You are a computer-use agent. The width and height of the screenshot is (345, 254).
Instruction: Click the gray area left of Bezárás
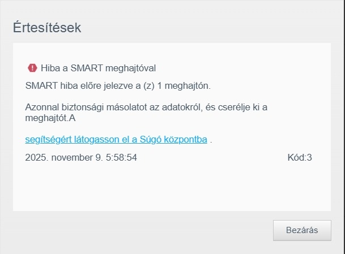pos(142,230)
